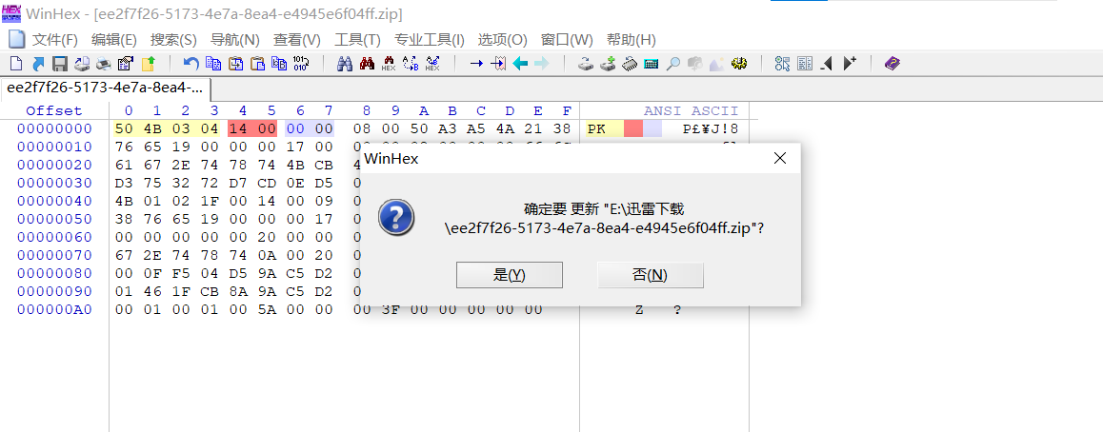
Task: Open the 查看(V) menu
Action: (x=297, y=39)
